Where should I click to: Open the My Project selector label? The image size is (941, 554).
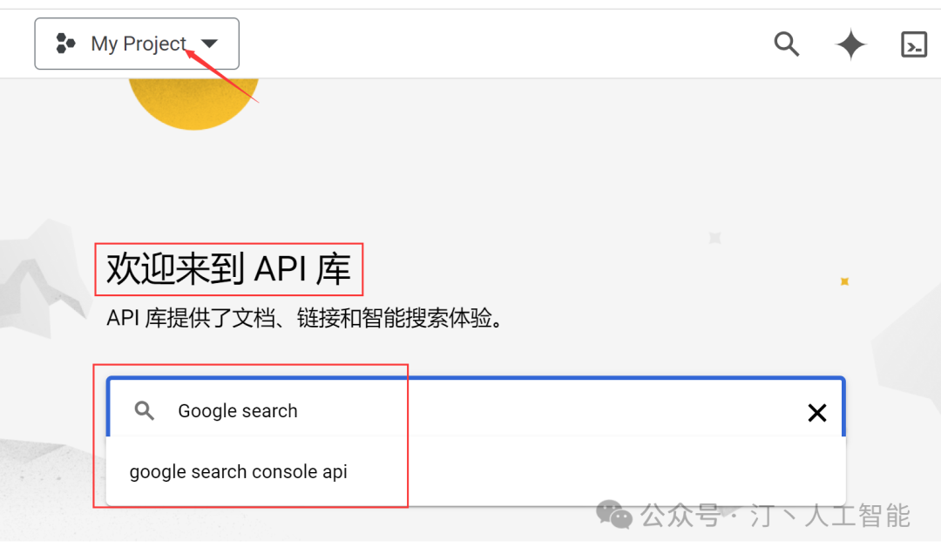[x=139, y=44]
